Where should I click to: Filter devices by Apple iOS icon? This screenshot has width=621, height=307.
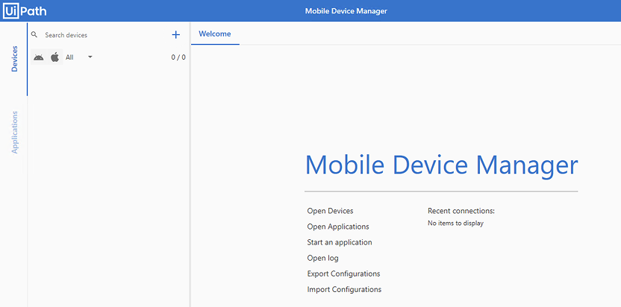point(54,57)
